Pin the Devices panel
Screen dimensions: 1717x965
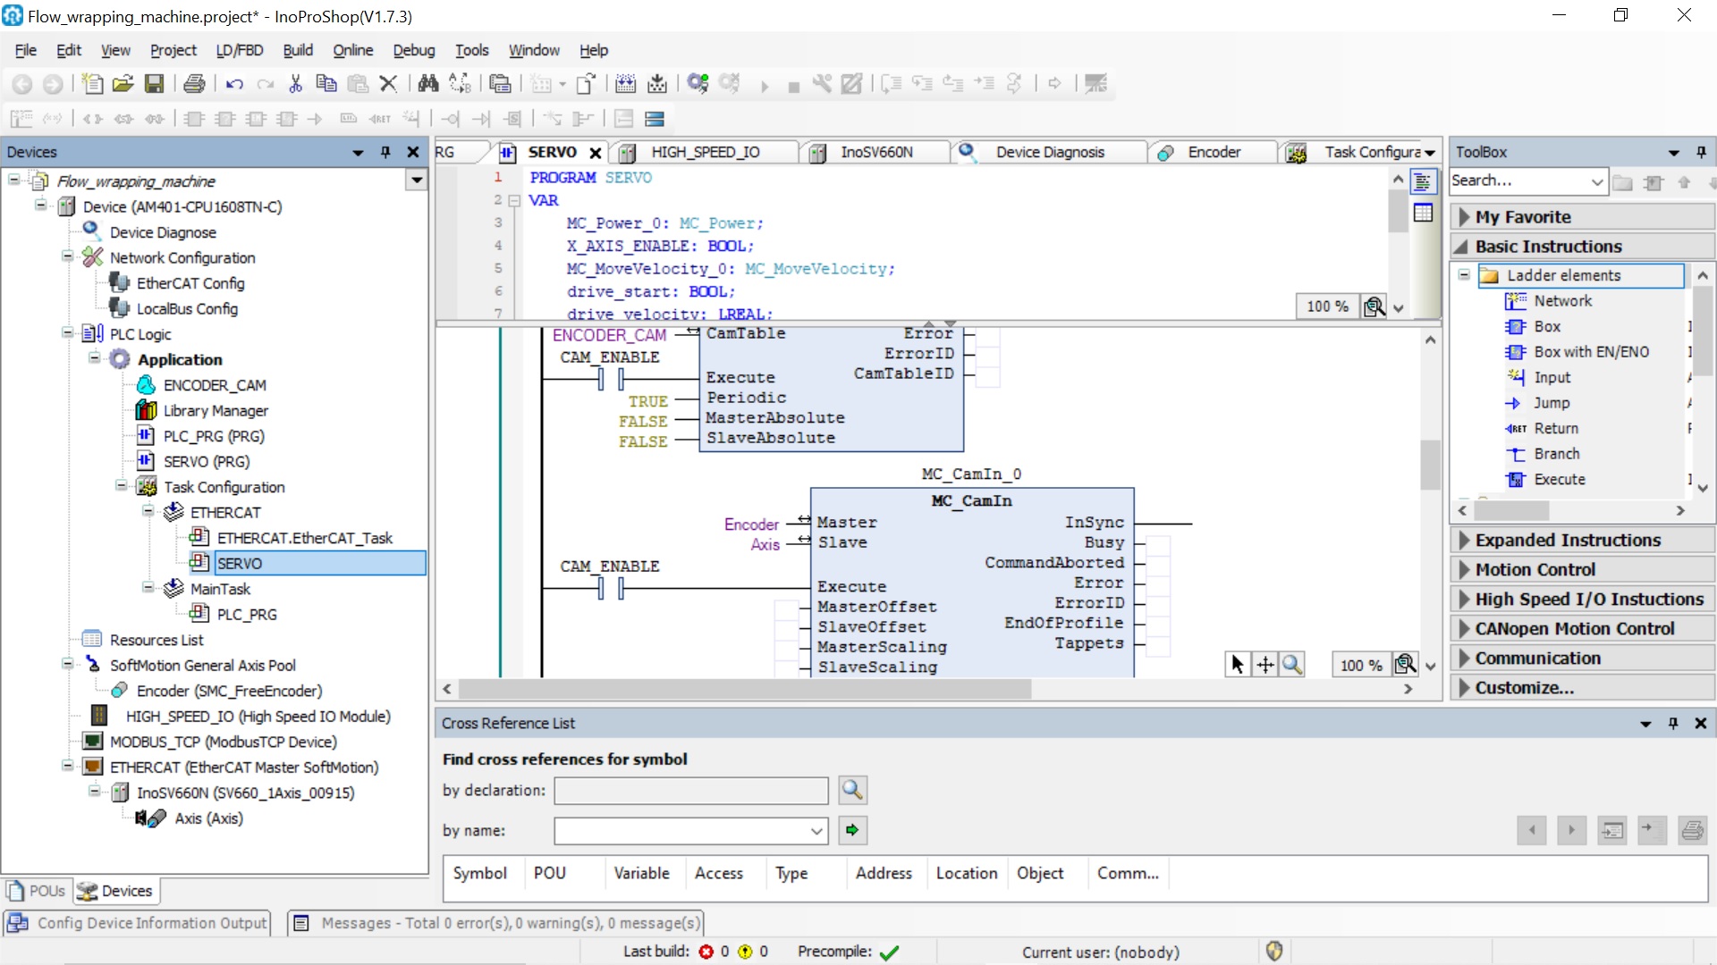(385, 152)
